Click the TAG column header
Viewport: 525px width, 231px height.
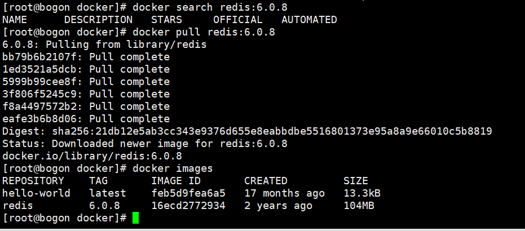click(x=99, y=181)
